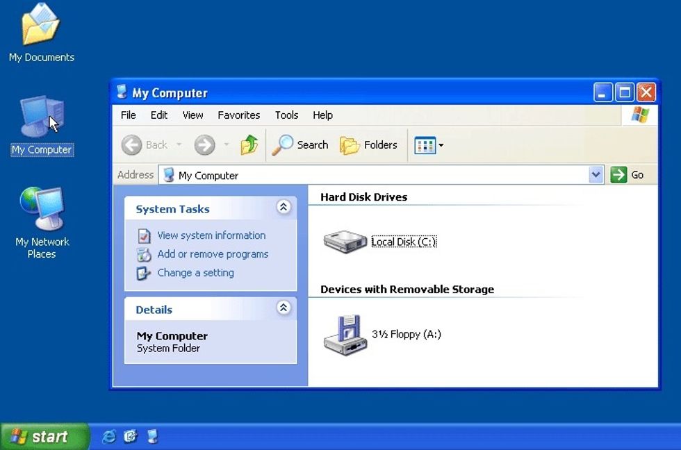Click the Change a setting link
The width and height of the screenshot is (681, 450).
click(195, 273)
